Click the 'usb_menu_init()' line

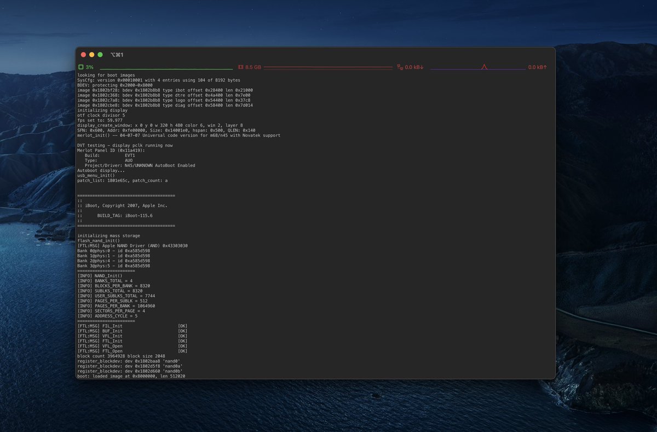(x=96, y=175)
